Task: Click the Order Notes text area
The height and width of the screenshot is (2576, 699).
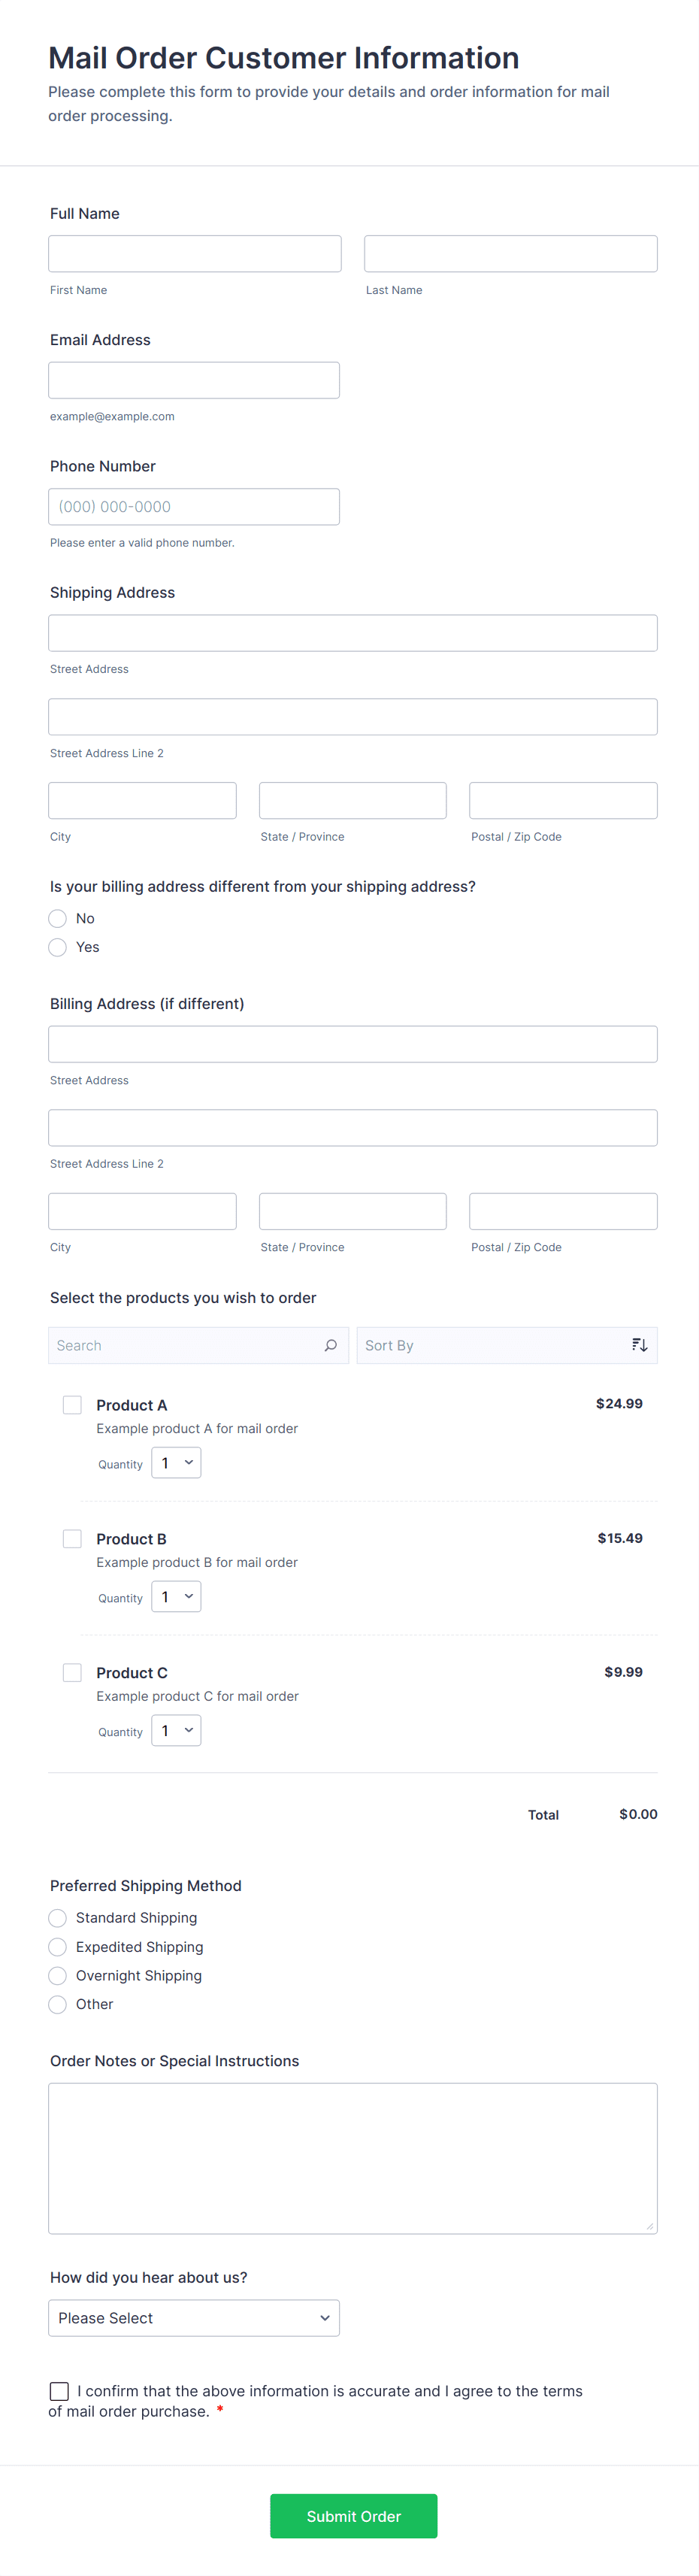Action: tap(352, 2157)
